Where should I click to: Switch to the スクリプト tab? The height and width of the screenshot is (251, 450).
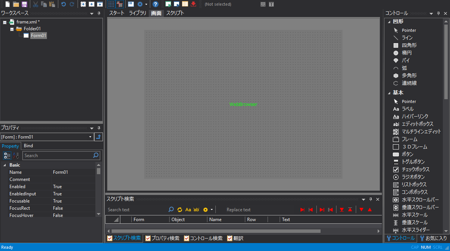point(175,13)
